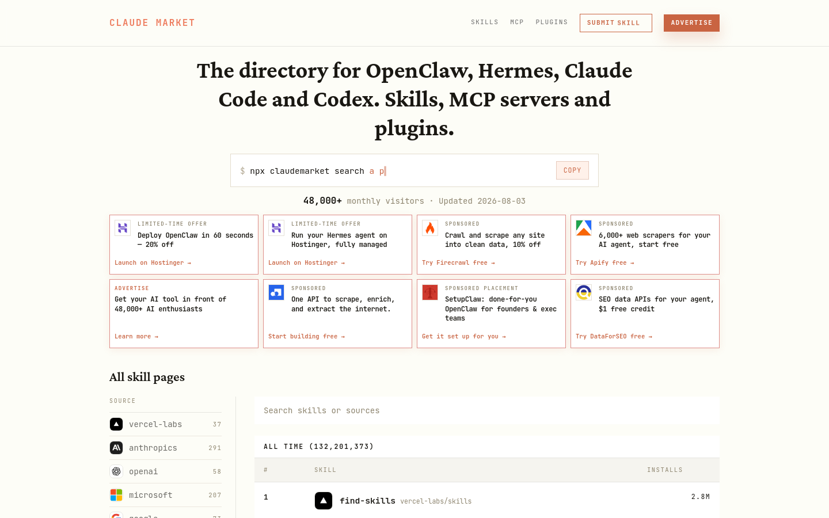The height and width of the screenshot is (518, 829).
Task: Filter skills by the vercel-labs source
Action: click(165, 424)
